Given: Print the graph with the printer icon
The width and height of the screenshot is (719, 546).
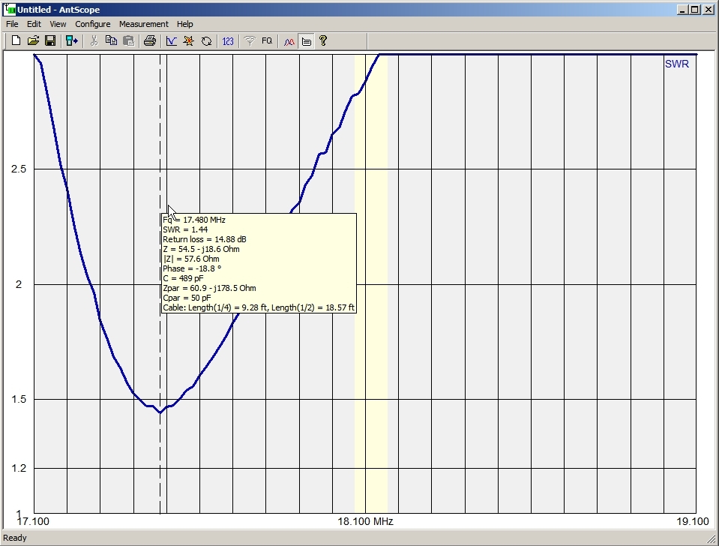Looking at the screenshot, I should coord(149,40).
